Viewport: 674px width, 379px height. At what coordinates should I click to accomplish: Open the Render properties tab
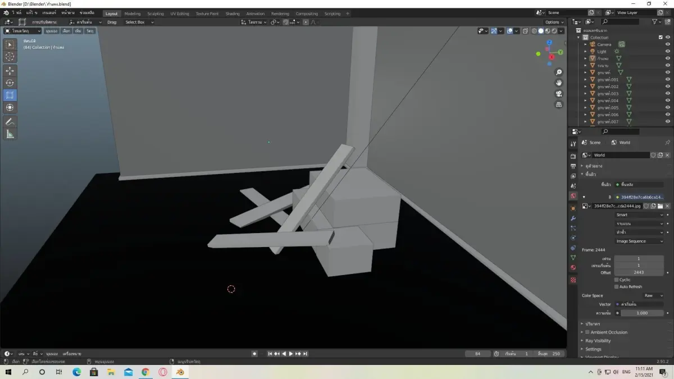tap(573, 156)
